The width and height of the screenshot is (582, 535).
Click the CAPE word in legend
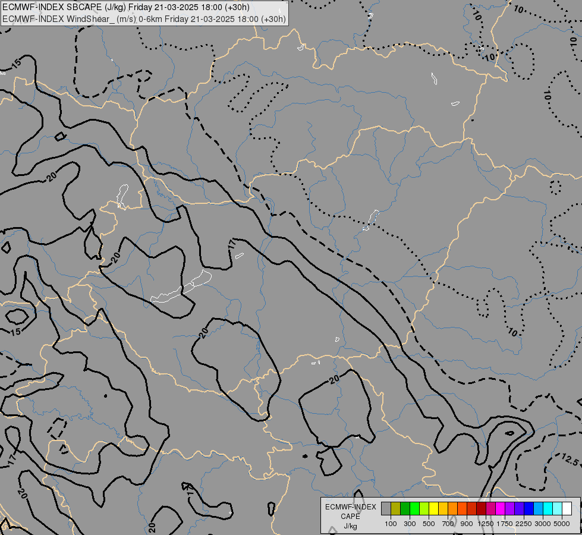pyautogui.click(x=350, y=517)
